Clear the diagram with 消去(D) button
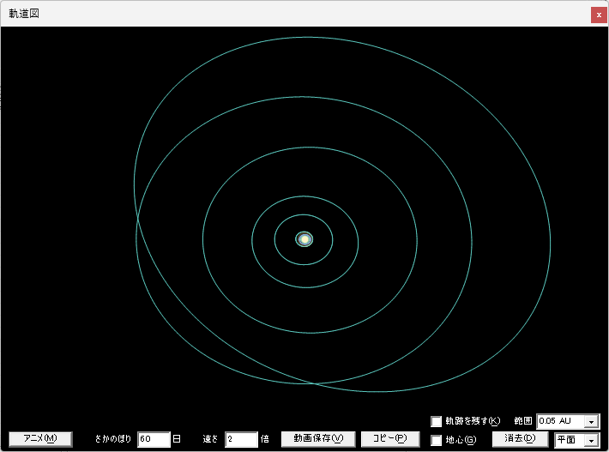This screenshot has width=609, height=452. (520, 439)
